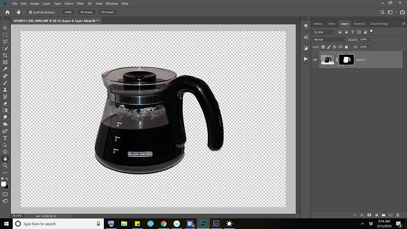Open the Fill slider dropdown arrow
The width and height of the screenshot is (407, 229).
[370, 47]
